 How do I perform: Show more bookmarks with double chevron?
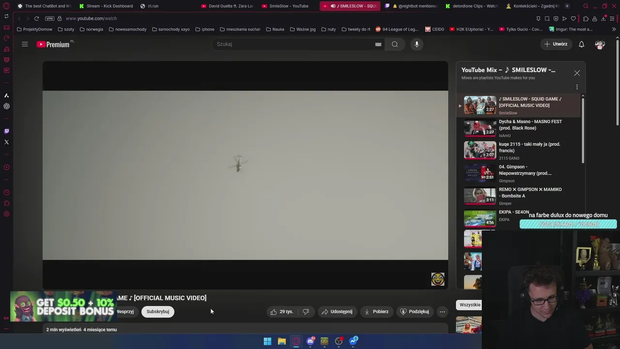click(614, 29)
